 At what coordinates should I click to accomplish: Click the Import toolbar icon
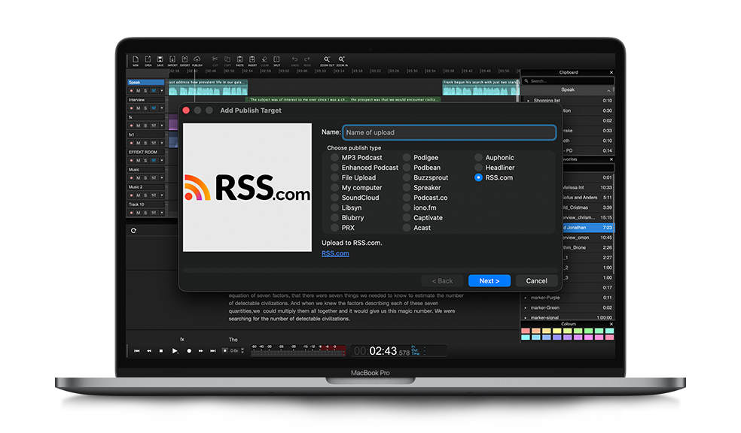click(x=172, y=60)
